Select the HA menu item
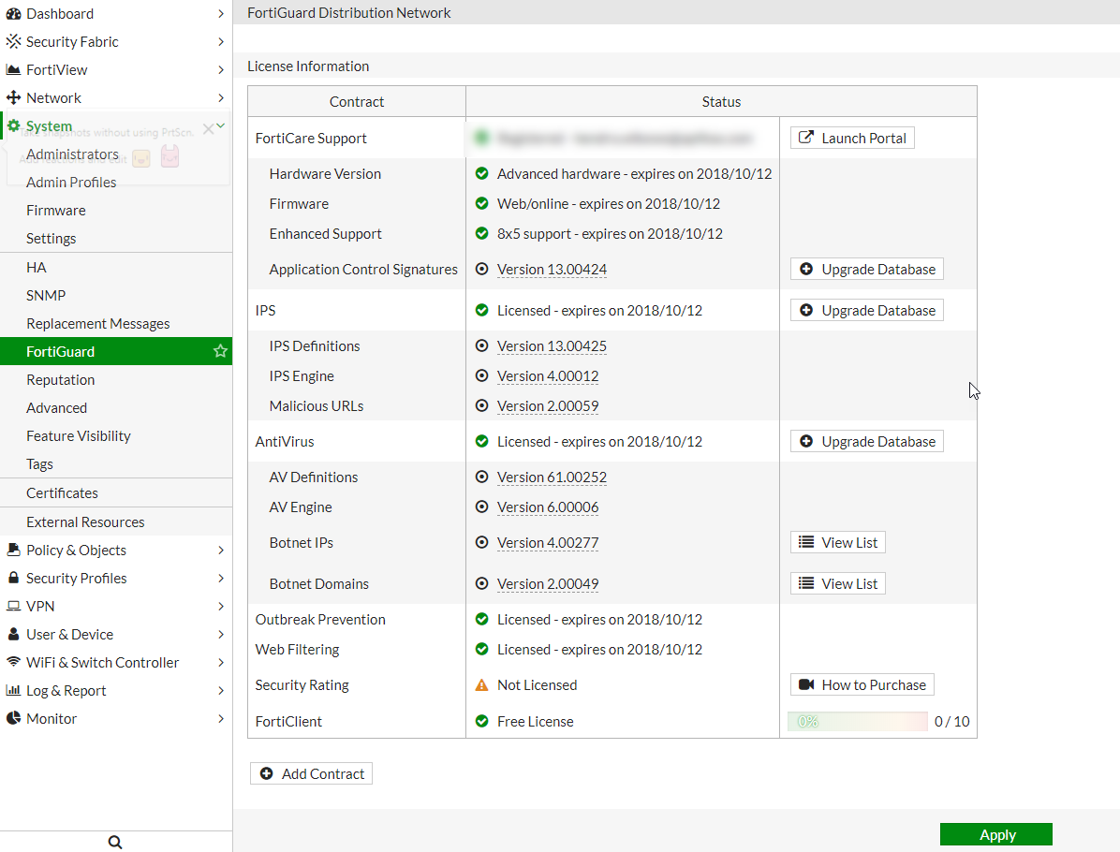 [116, 267]
